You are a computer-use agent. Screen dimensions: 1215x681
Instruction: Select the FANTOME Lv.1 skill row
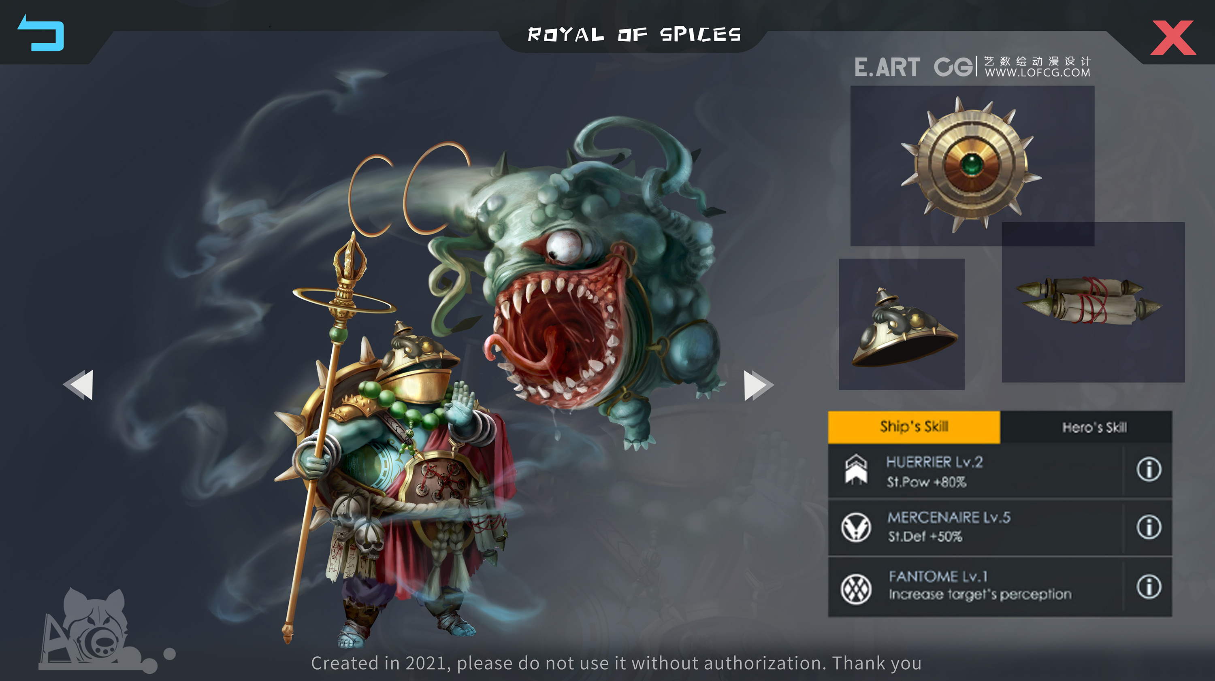coord(1000,587)
